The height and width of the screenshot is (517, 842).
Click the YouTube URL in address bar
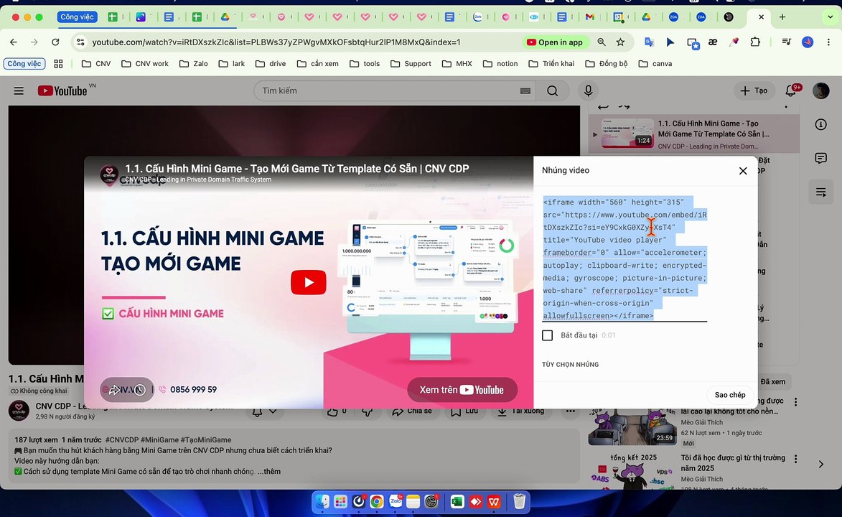pyautogui.click(x=276, y=42)
